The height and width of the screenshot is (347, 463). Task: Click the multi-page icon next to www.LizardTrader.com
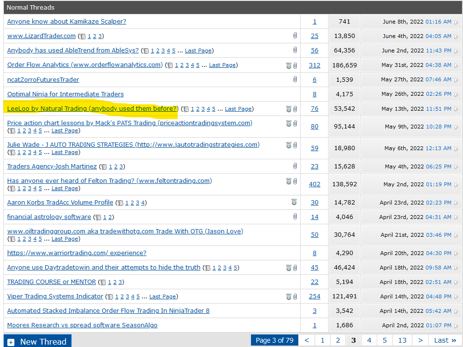tap(83, 36)
